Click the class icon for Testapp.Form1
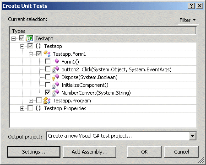The width and height of the screenshot is (206, 165). click(47, 54)
